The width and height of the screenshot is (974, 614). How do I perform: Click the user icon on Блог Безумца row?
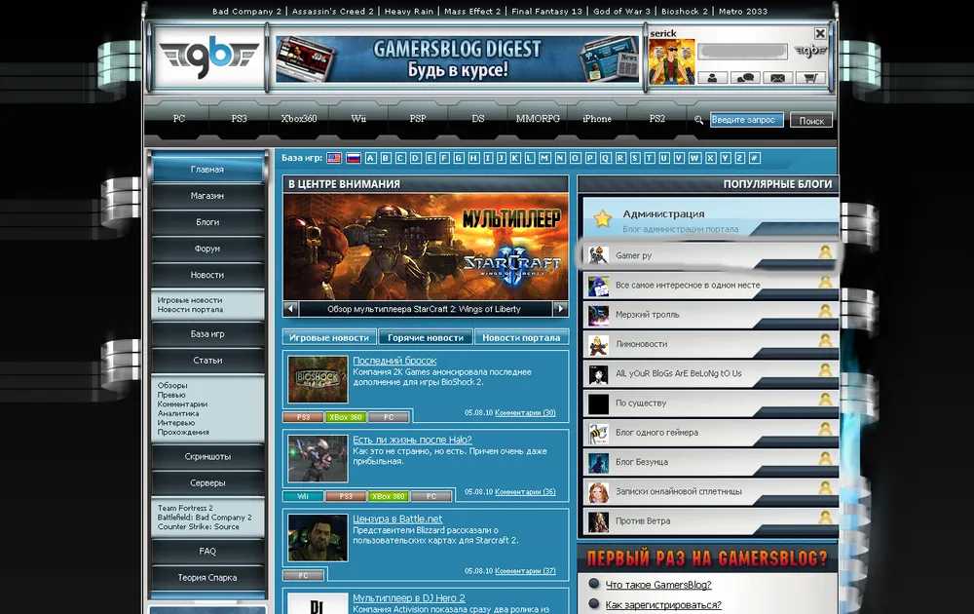(x=825, y=458)
